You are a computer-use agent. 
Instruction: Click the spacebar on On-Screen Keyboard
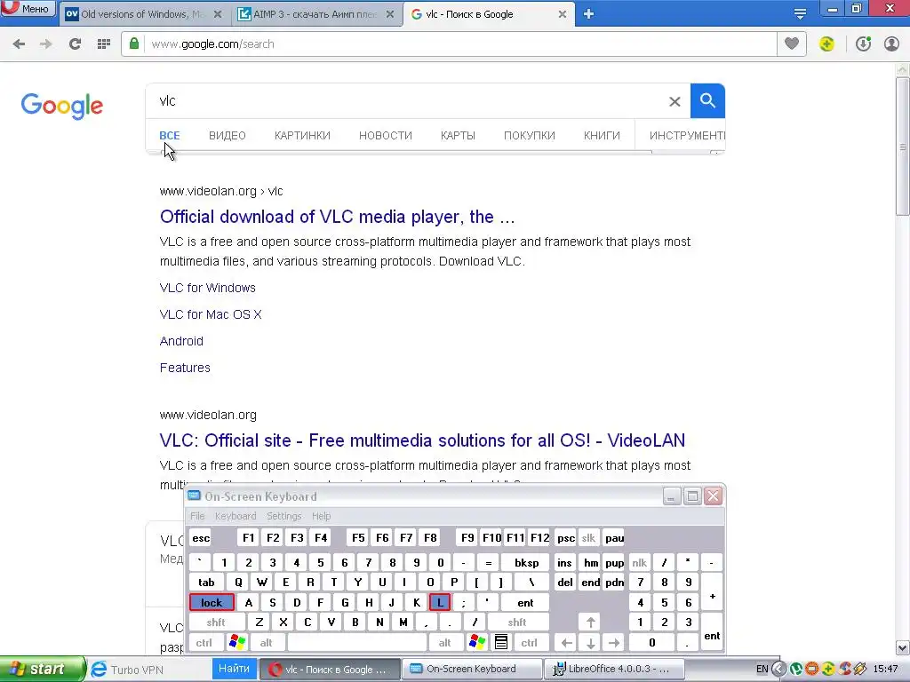coord(357,643)
